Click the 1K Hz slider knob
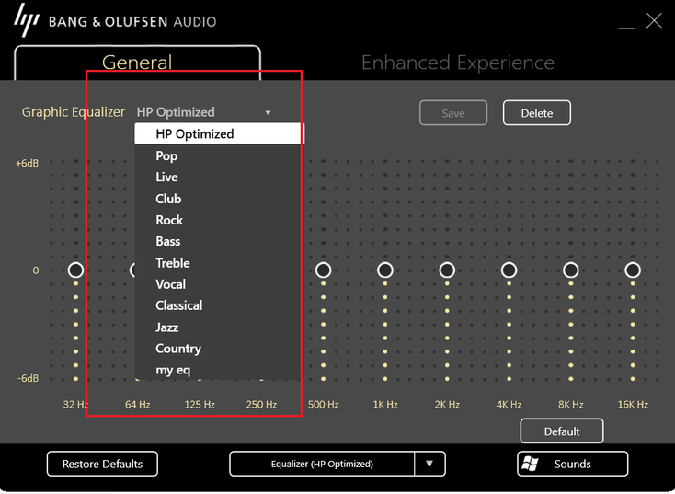The image size is (675, 494). click(x=385, y=270)
